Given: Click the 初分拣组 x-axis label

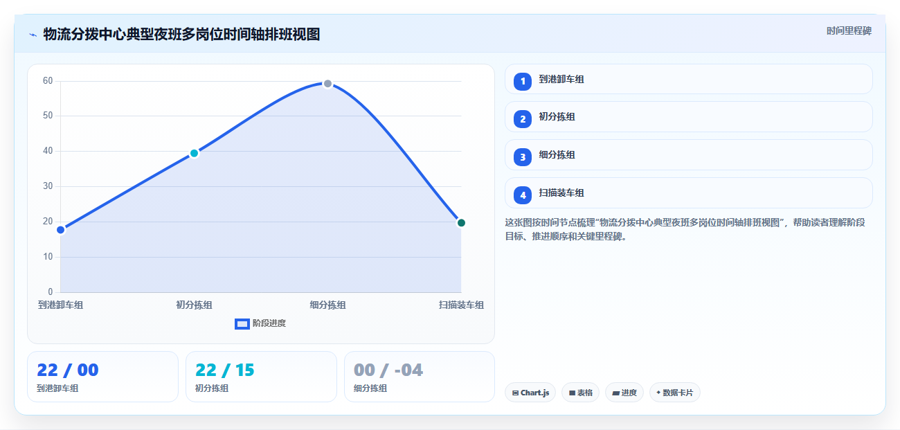Looking at the screenshot, I should (195, 305).
